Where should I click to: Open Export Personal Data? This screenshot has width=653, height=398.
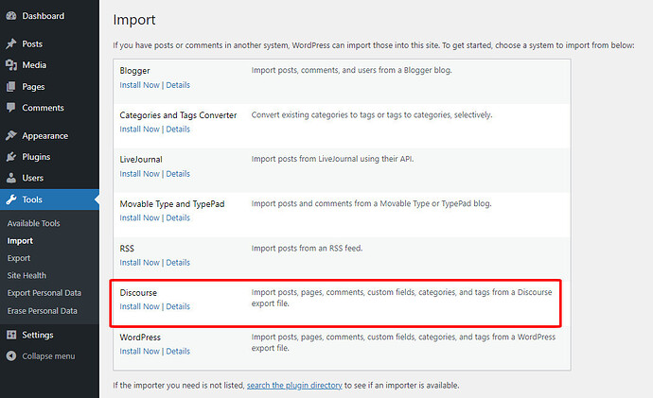pos(44,293)
